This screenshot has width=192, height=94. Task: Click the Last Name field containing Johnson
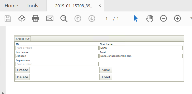(57, 56)
